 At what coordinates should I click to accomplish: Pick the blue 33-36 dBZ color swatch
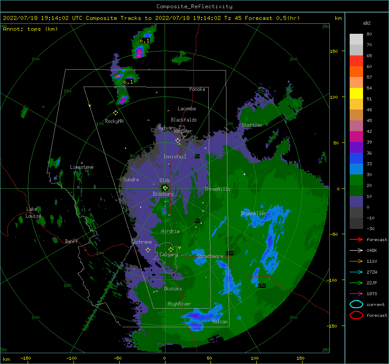coord(356,158)
